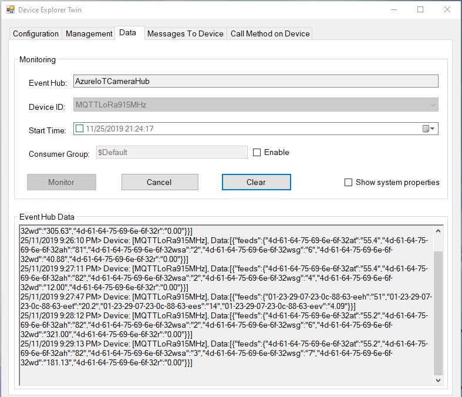The image size is (462, 397).
Task: Close the Device Explorer Twin window
Action: click(x=447, y=10)
